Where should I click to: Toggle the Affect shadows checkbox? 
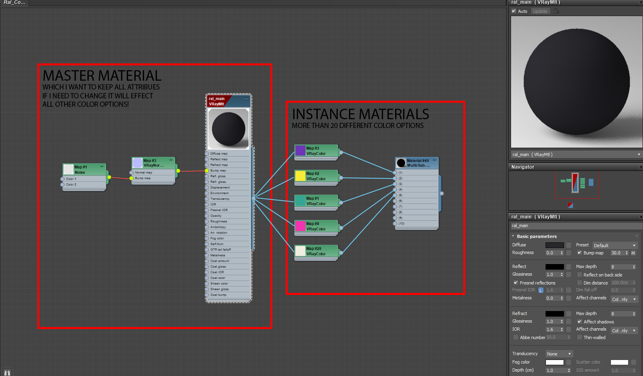pyautogui.click(x=580, y=322)
